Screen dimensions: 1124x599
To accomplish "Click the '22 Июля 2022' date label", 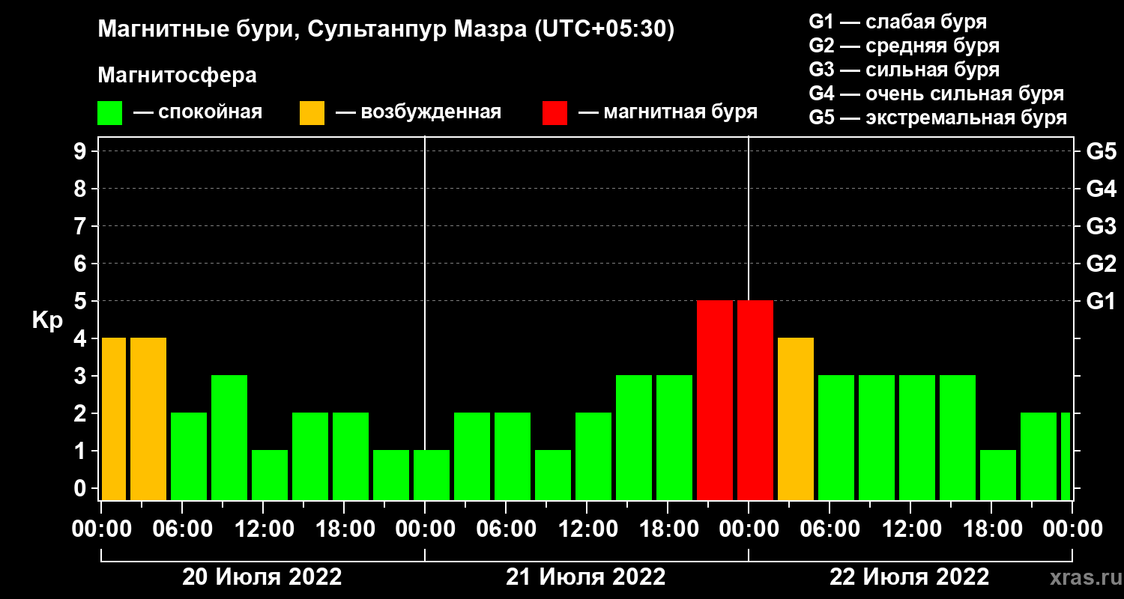I will (x=910, y=577).
